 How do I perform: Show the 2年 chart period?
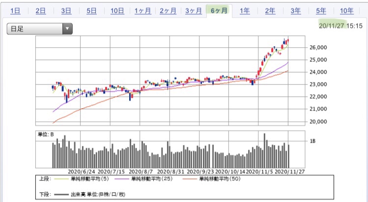(x=270, y=11)
